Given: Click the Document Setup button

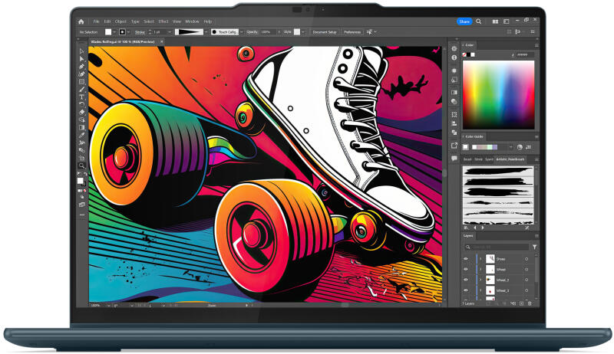Looking at the screenshot, I should point(325,32).
